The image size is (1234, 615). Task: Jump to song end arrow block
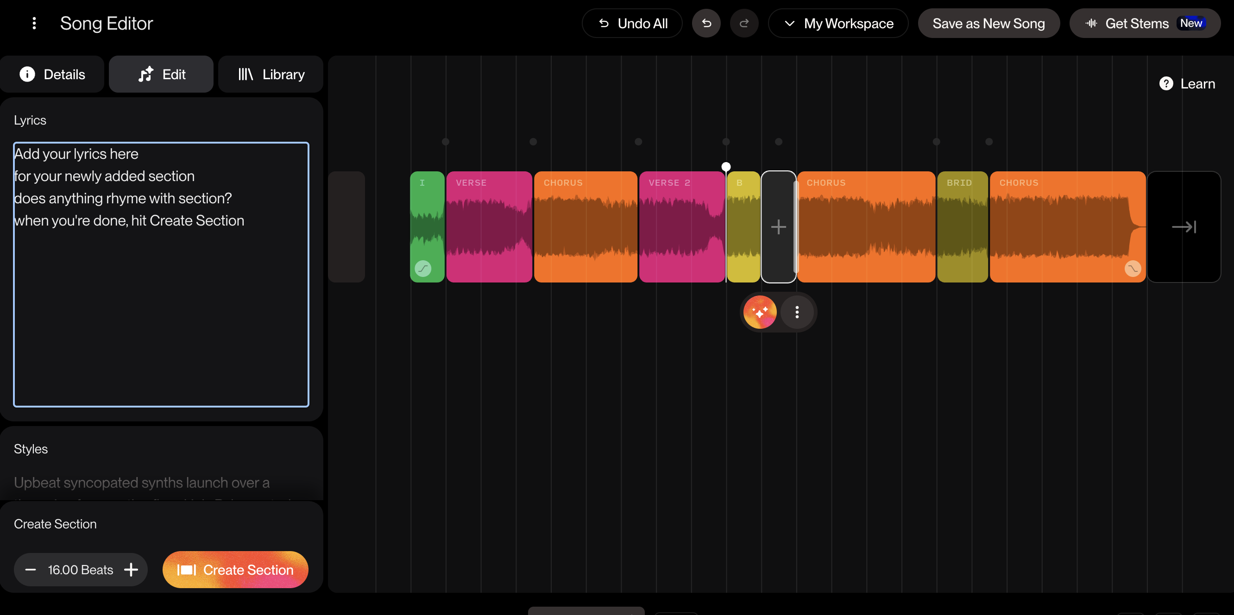1184,226
